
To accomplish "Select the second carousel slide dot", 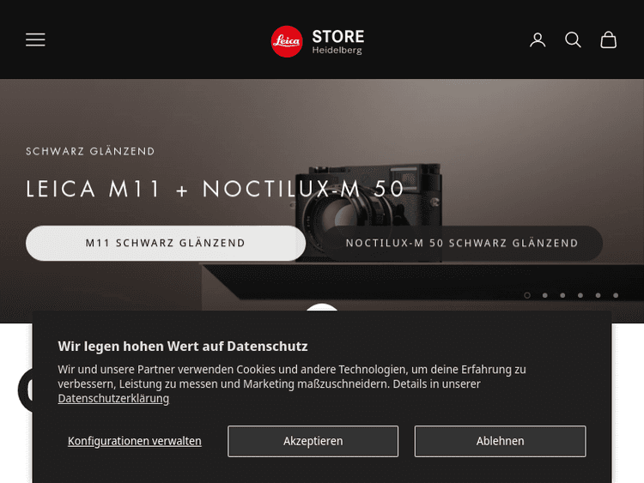I will pyautogui.click(x=545, y=295).
